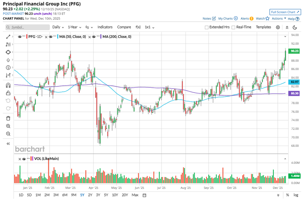Zoom in using the magnifier plus icon
The image size is (303, 201).
[8, 126]
